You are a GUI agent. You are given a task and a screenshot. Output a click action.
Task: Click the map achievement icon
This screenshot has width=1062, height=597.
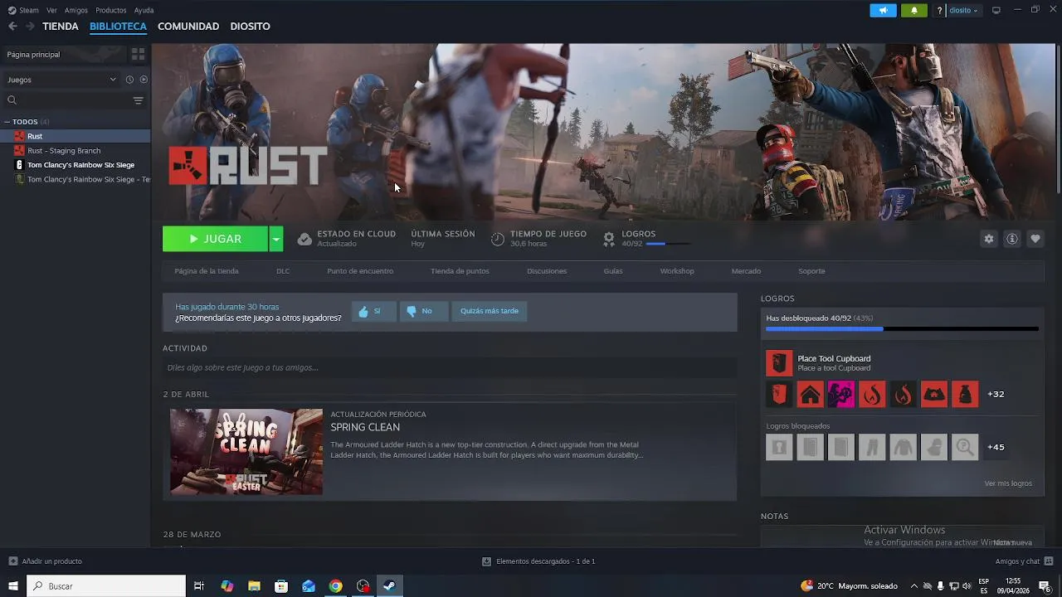pos(934,394)
